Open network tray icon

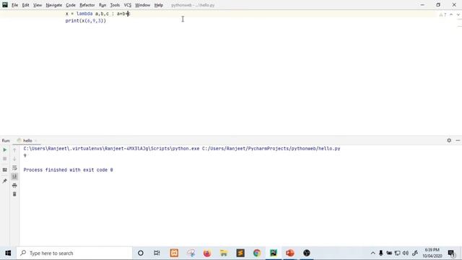[398, 253]
